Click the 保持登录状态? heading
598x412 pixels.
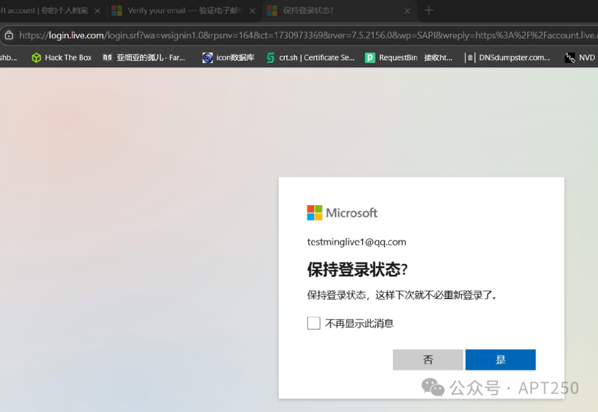pyautogui.click(x=357, y=269)
